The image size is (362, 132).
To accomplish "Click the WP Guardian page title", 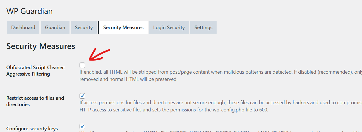I will click(29, 11).
